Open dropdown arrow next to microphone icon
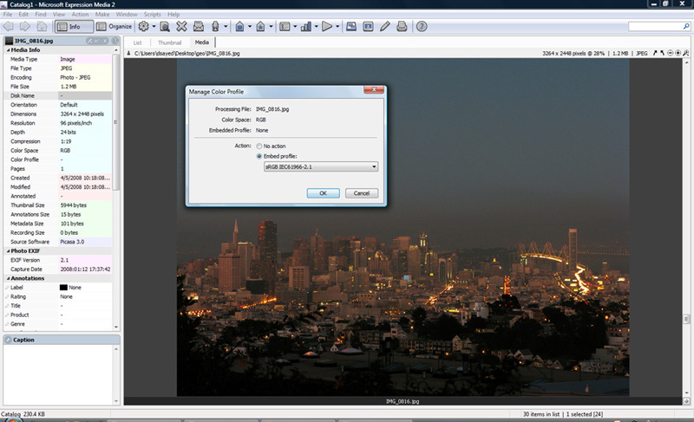 pos(226,27)
